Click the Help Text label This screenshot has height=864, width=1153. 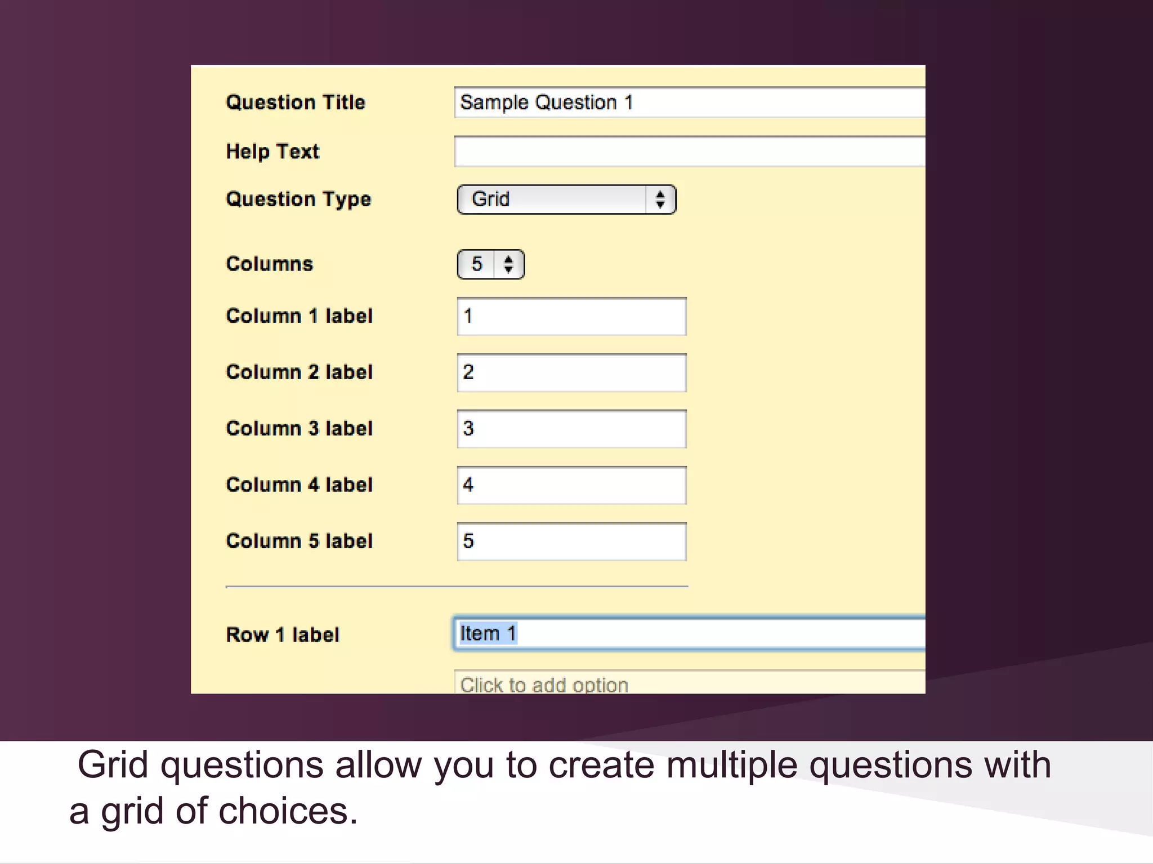(272, 151)
